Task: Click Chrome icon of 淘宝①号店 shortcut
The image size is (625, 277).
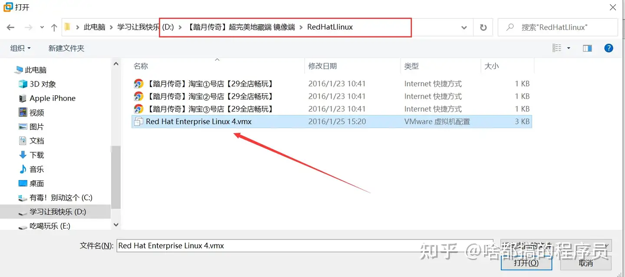Action: 138,84
